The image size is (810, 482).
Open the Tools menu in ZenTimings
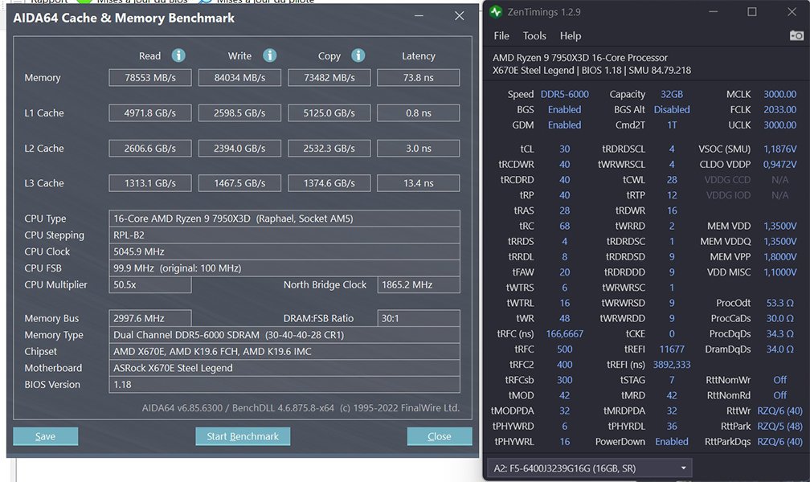(x=534, y=35)
